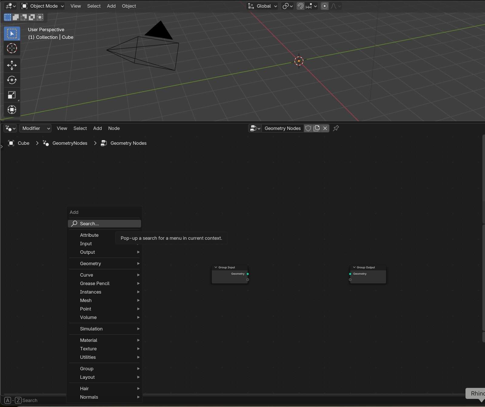Activate the Transform tool
The image size is (485, 407).
coord(12,110)
